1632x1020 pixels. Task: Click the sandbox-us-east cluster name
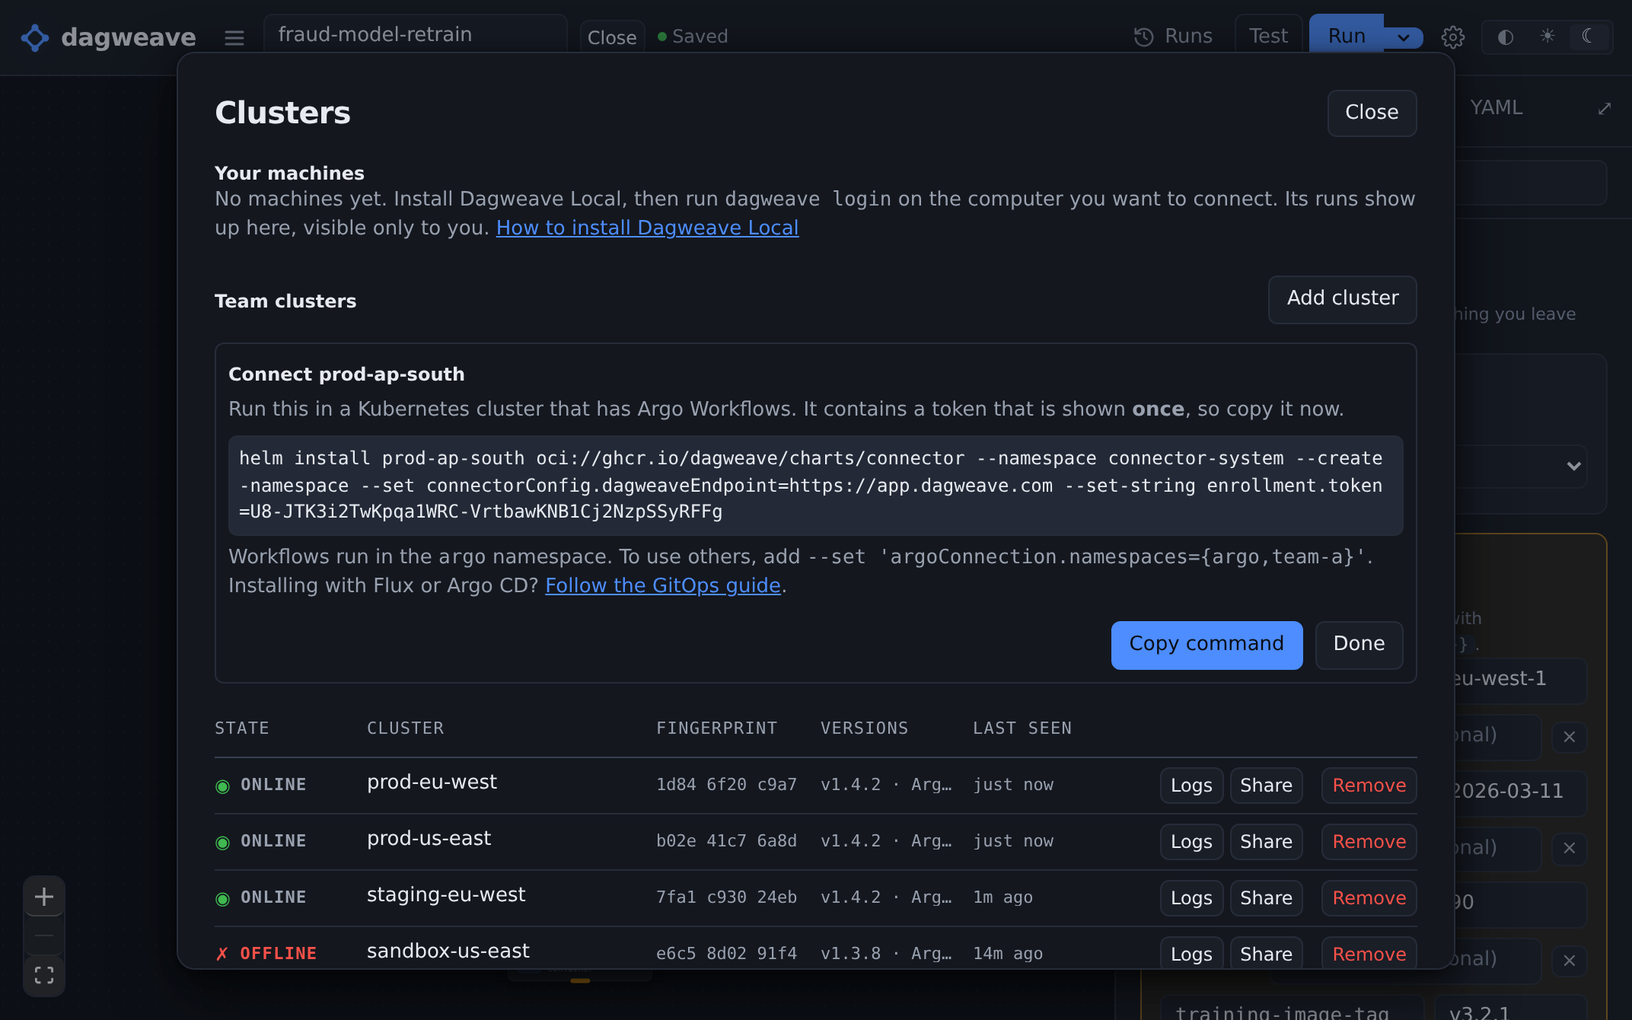pyautogui.click(x=448, y=951)
